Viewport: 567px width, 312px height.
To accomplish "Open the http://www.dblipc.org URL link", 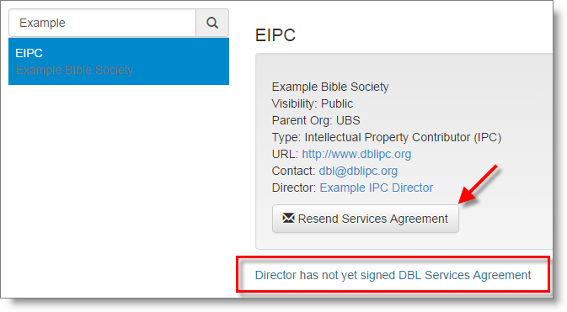I will coord(356,154).
